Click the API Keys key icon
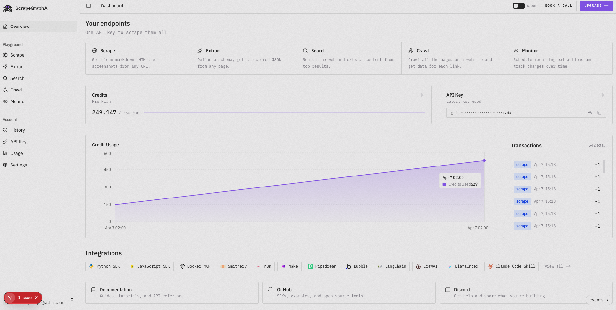This screenshot has width=616, height=310. point(5,142)
